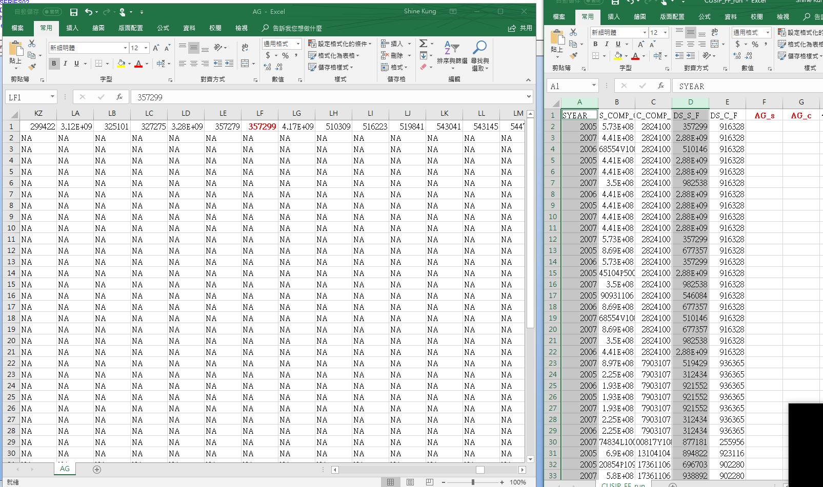Toggle Bold in AG window

click(x=54, y=63)
